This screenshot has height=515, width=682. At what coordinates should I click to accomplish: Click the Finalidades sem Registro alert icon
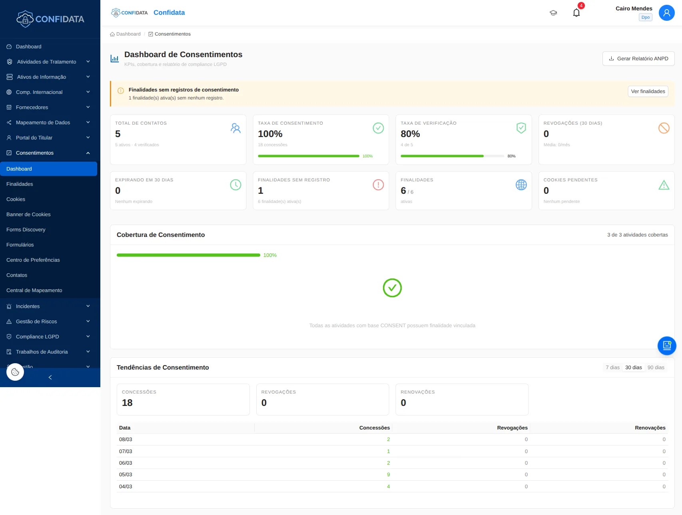378,185
